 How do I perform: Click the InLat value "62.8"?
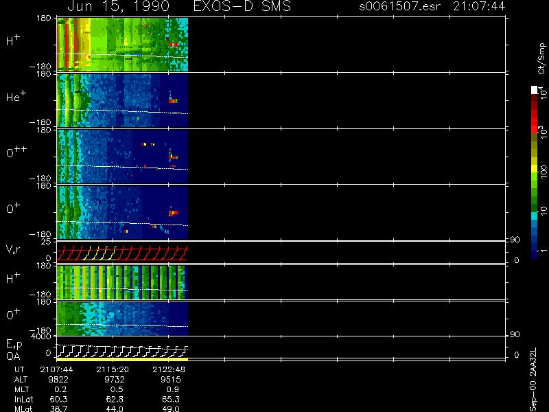click(x=115, y=399)
